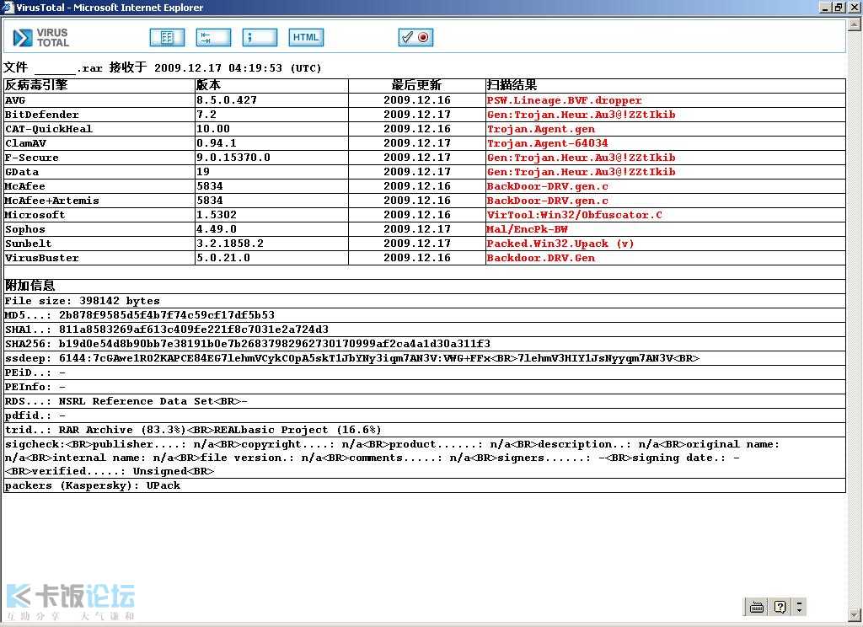Screen dimensions: 863x627
Task: Click the checkmark and red record button
Action: coord(415,37)
